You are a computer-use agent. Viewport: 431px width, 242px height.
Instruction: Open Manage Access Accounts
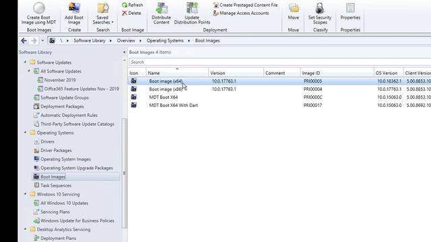pos(241,13)
